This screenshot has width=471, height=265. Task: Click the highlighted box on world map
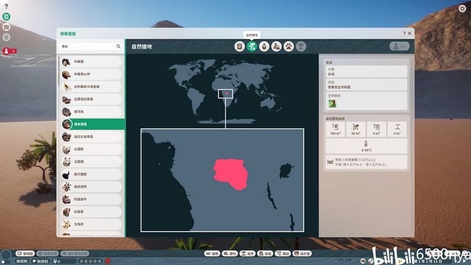point(225,94)
